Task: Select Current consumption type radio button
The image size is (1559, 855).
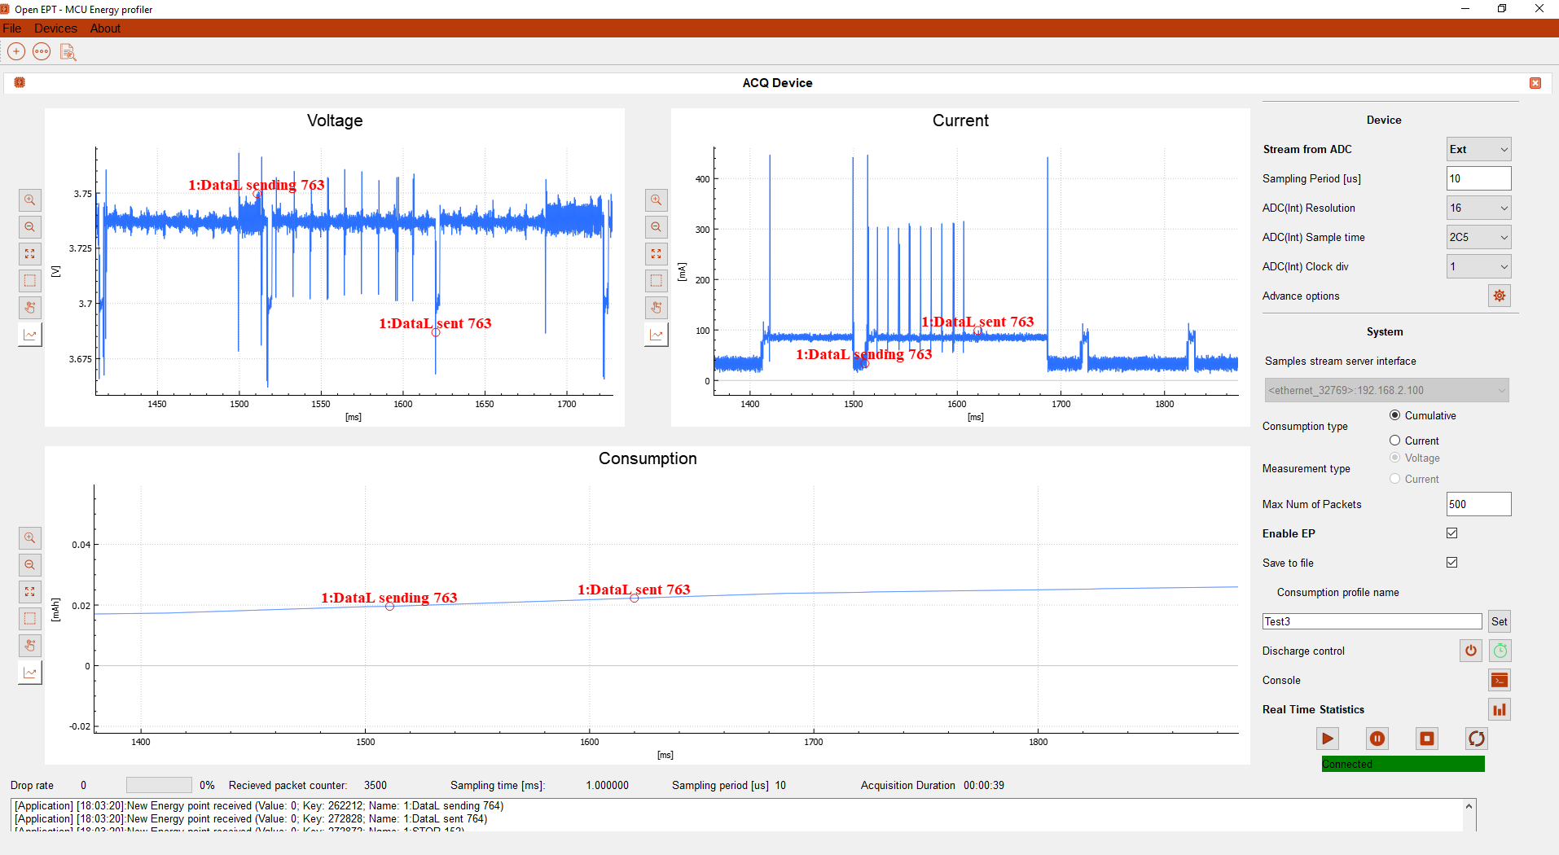Action: pos(1395,441)
